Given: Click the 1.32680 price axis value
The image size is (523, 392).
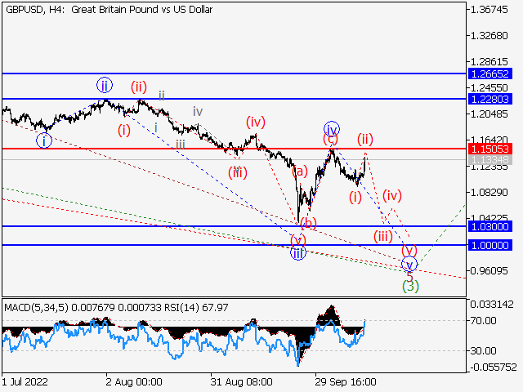Looking at the screenshot, I should pyautogui.click(x=489, y=35).
